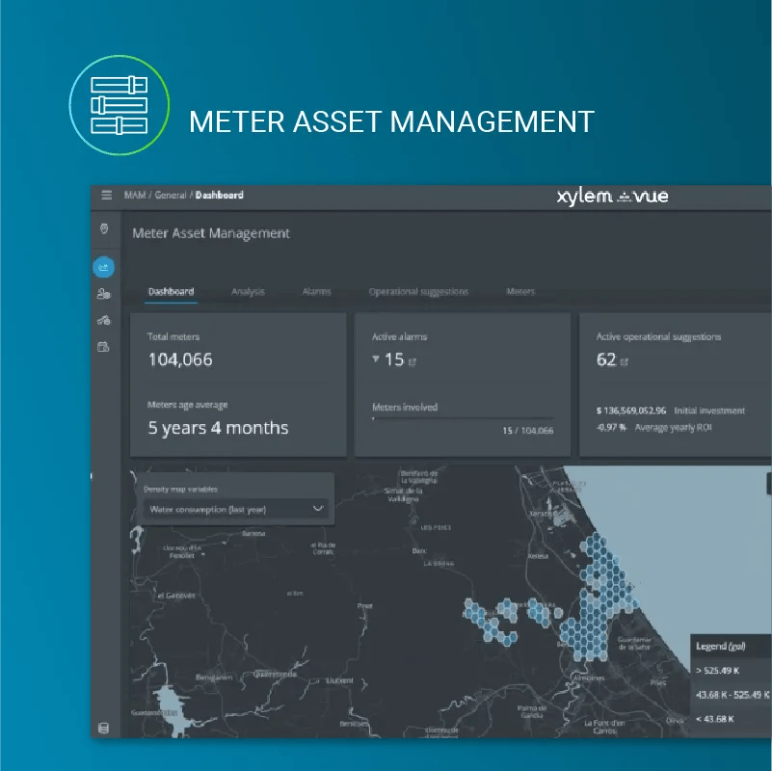The height and width of the screenshot is (771, 772).
Task: Click the calendar icon in the sidebar
Action: tap(103, 347)
